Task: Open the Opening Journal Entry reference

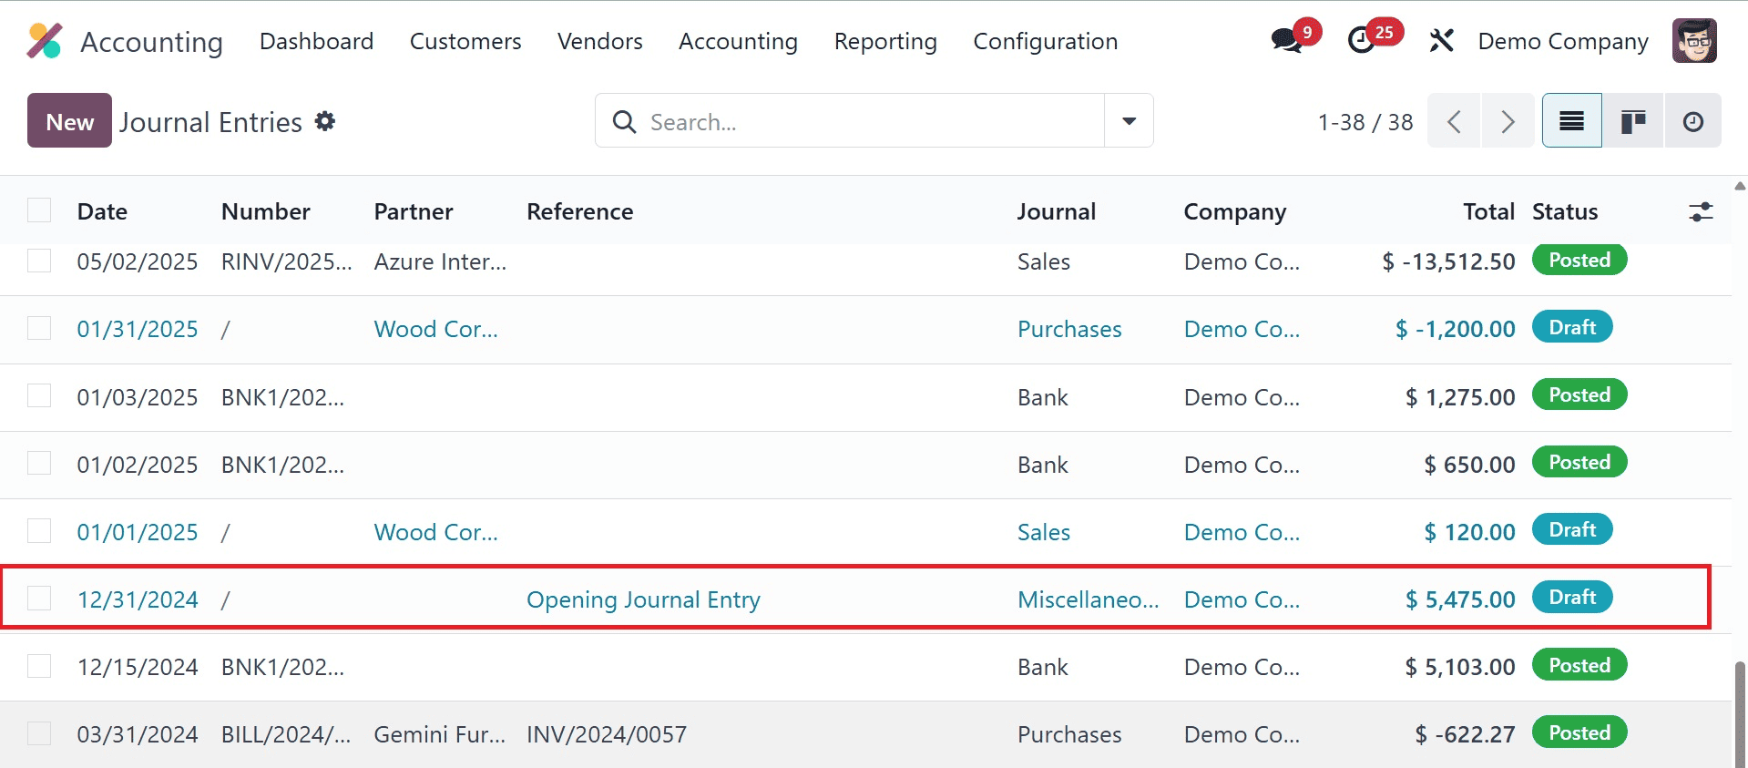Action: pos(643,599)
